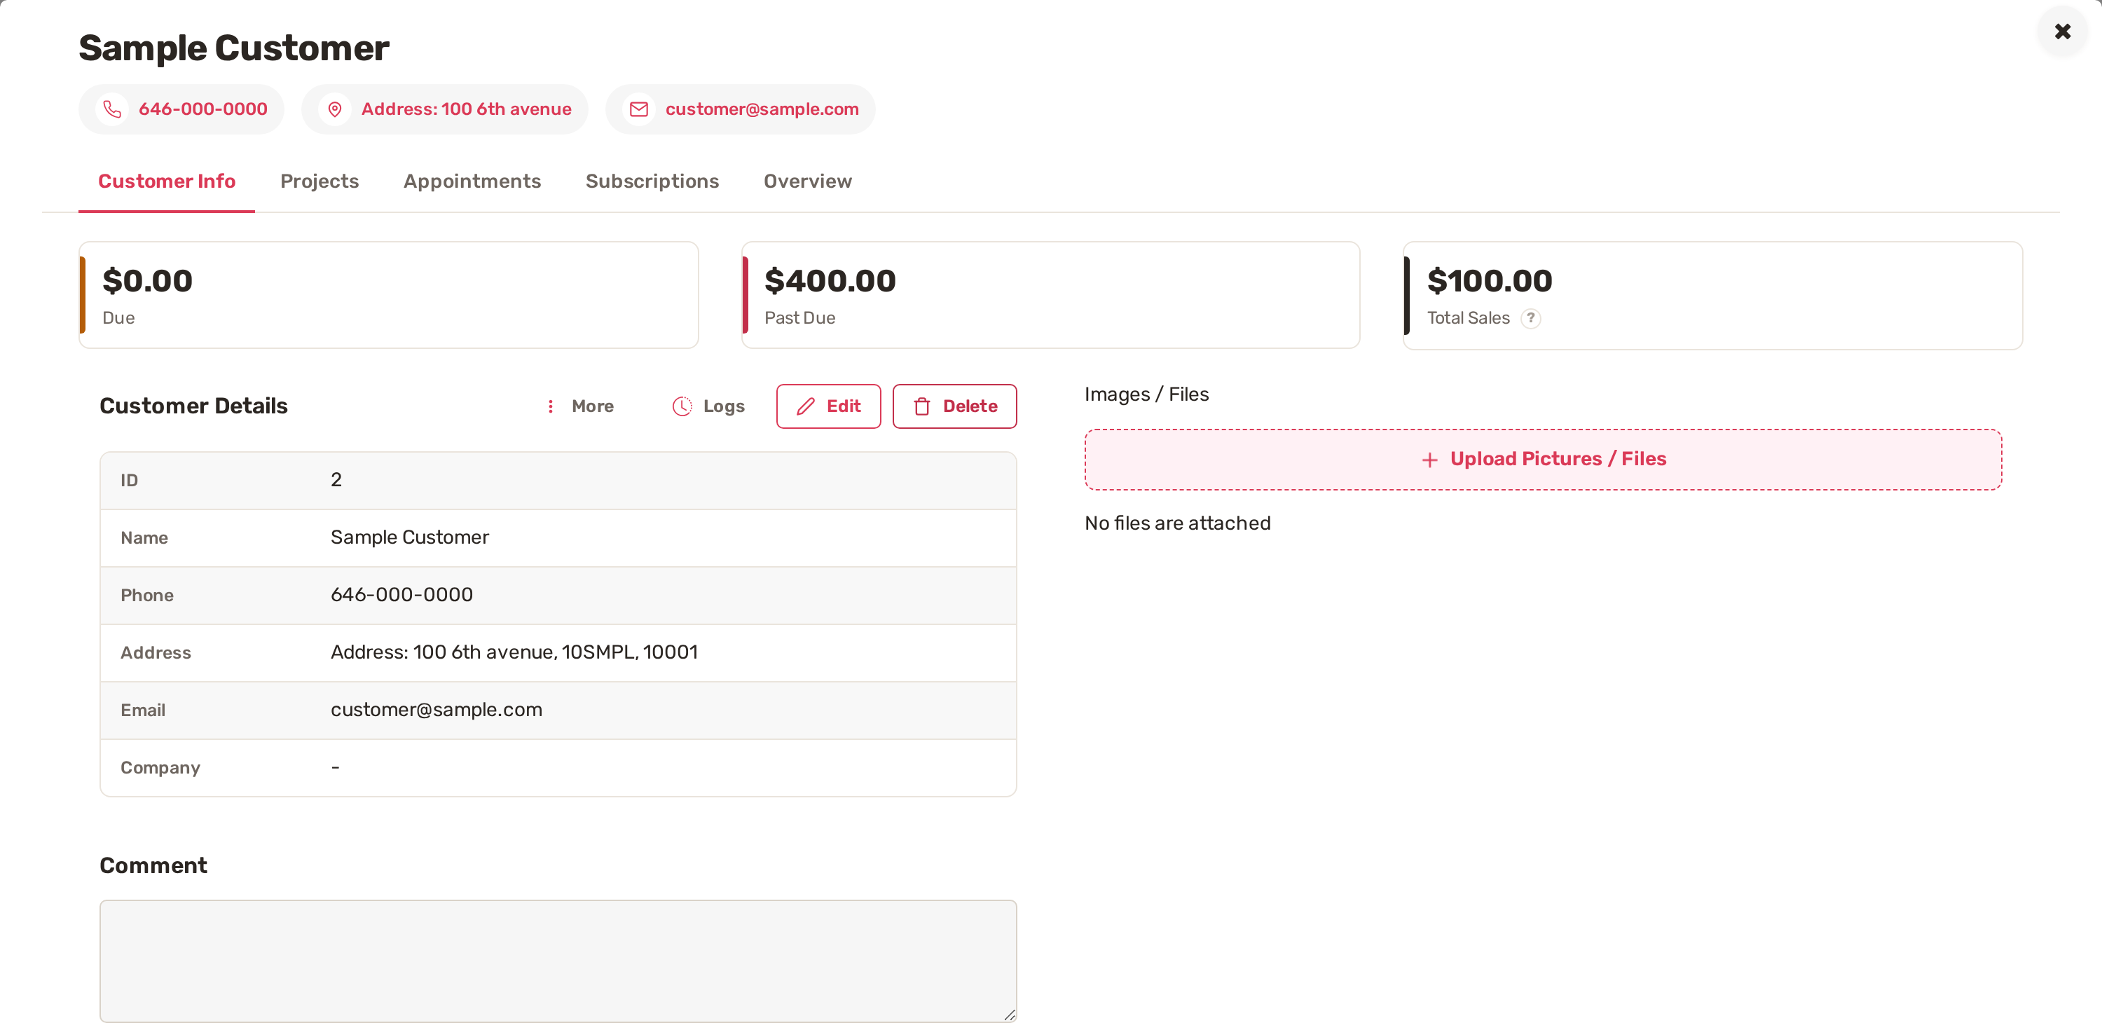Image resolution: width=2102 pixels, height=1030 pixels.
Task: Click the three-dot More icon
Action: [x=551, y=406]
